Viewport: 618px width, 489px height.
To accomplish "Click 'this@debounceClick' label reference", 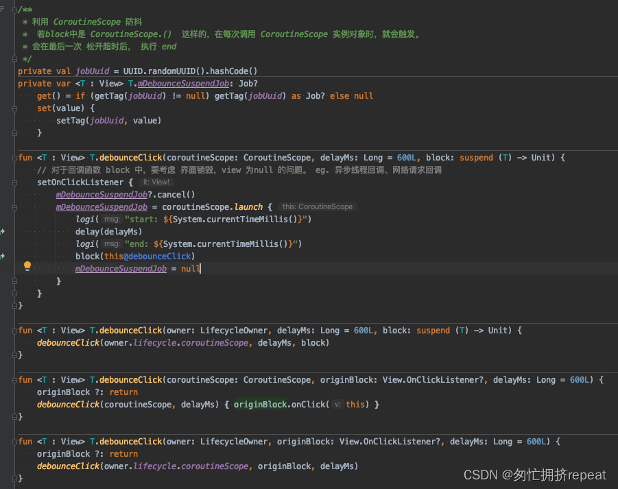I will pyautogui.click(x=147, y=257).
